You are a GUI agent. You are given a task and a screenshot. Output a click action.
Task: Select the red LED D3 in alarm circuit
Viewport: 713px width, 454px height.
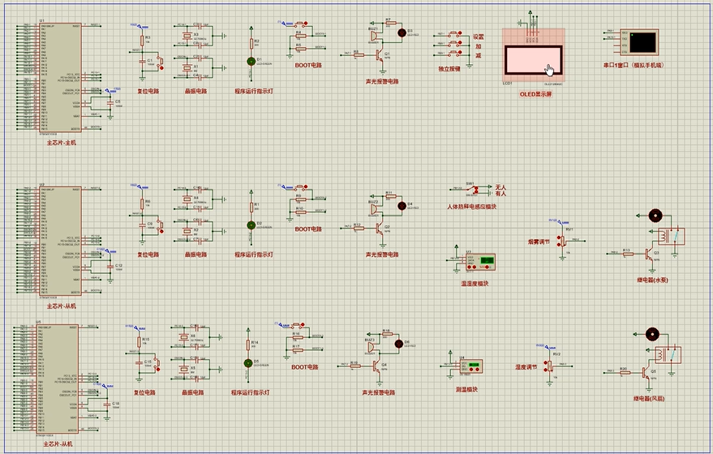coord(400,32)
